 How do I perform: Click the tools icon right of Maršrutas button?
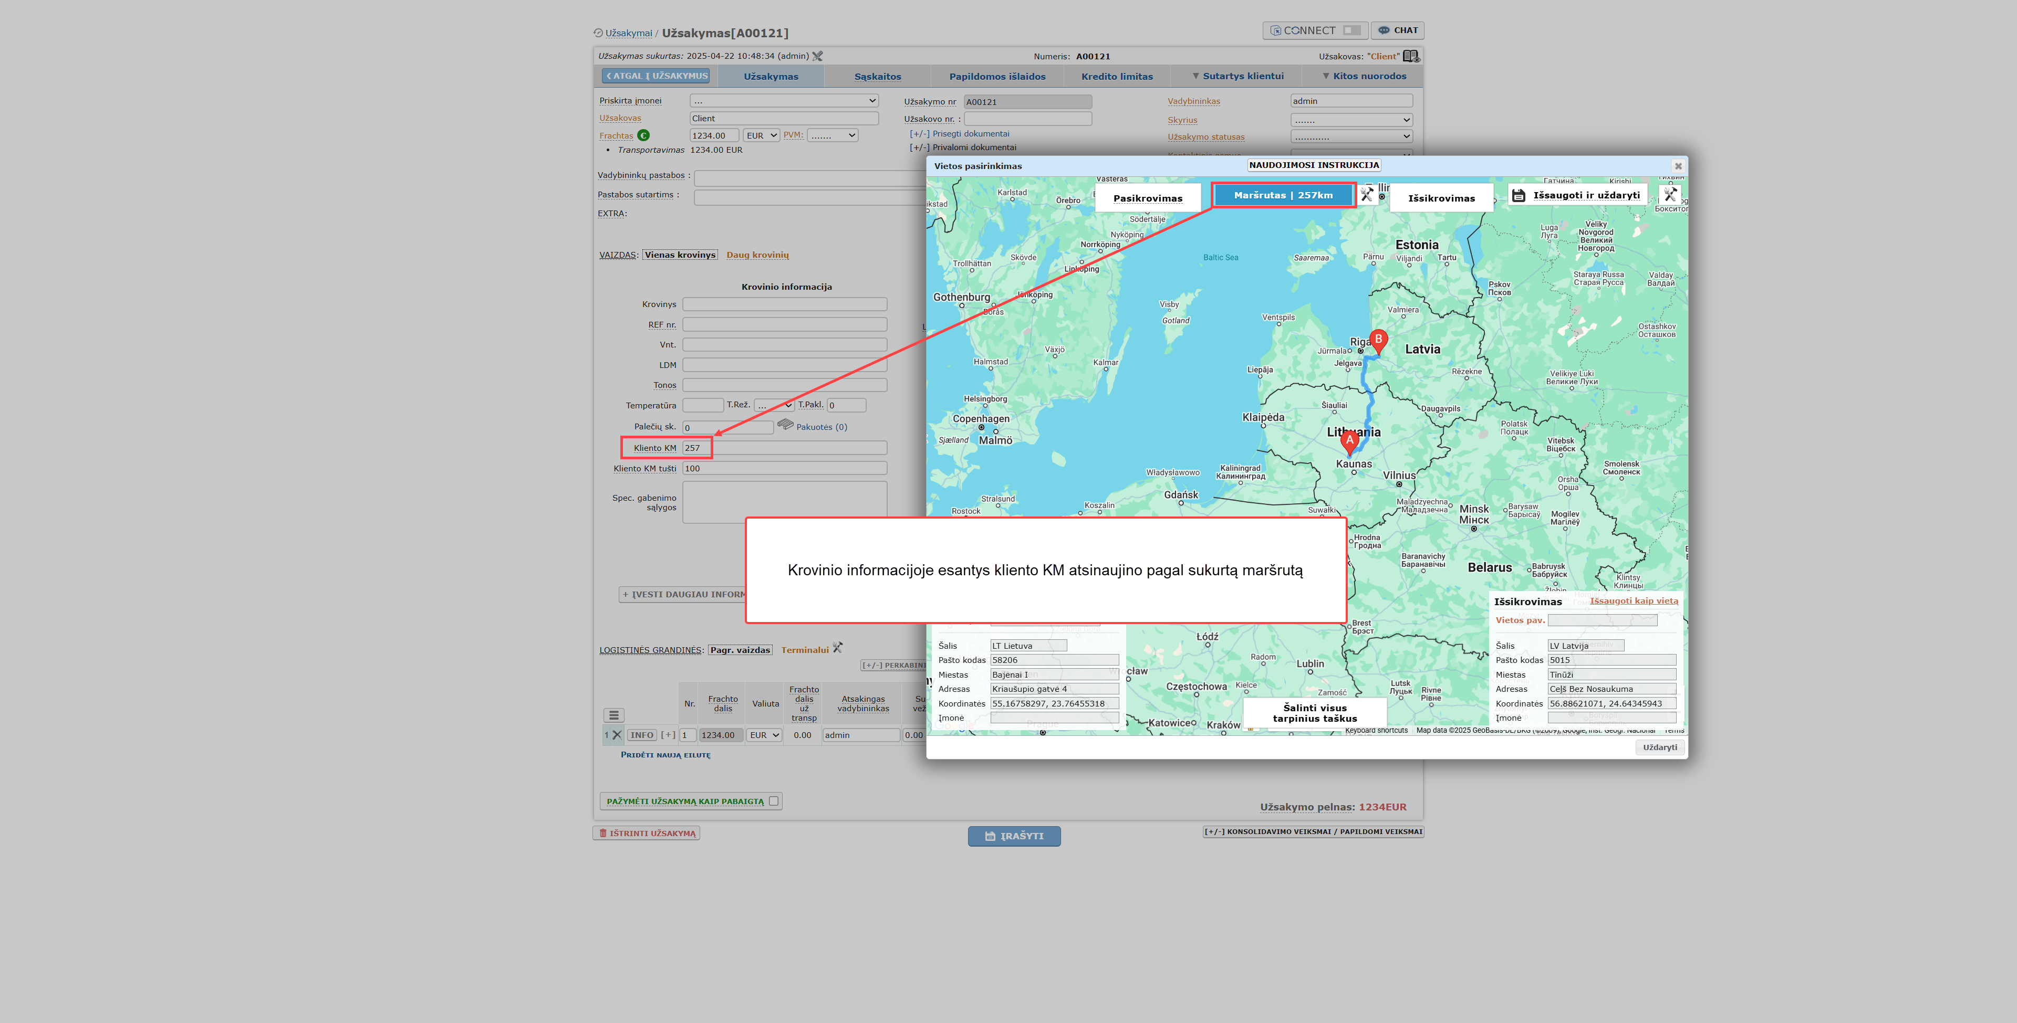click(x=1367, y=195)
